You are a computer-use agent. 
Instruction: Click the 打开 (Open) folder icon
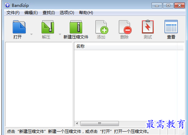(x=19, y=27)
